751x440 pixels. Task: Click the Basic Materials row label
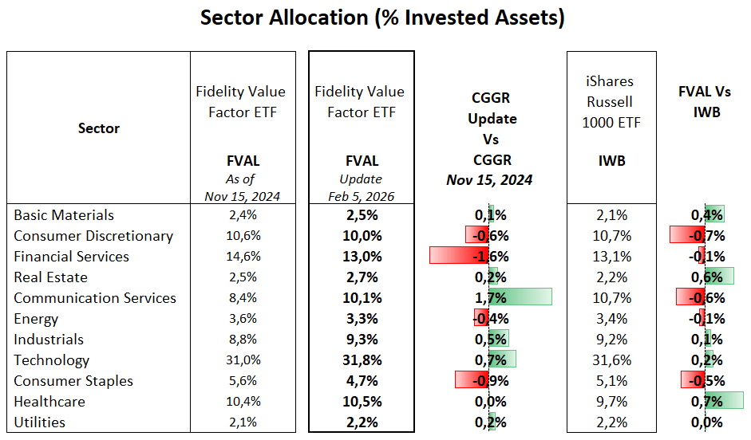pos(64,215)
